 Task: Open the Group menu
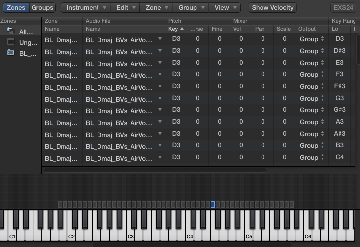191,7
